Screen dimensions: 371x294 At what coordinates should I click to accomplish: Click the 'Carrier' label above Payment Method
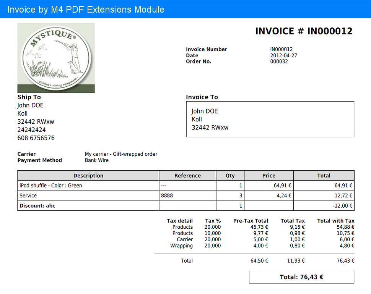point(26,154)
